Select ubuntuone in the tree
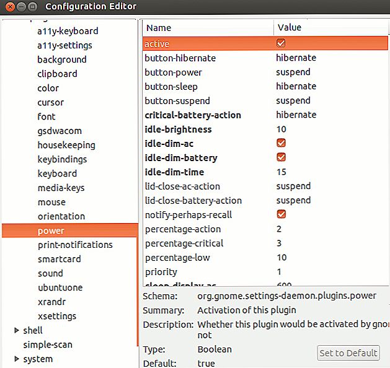This screenshot has width=390, height=368. [x=60, y=287]
